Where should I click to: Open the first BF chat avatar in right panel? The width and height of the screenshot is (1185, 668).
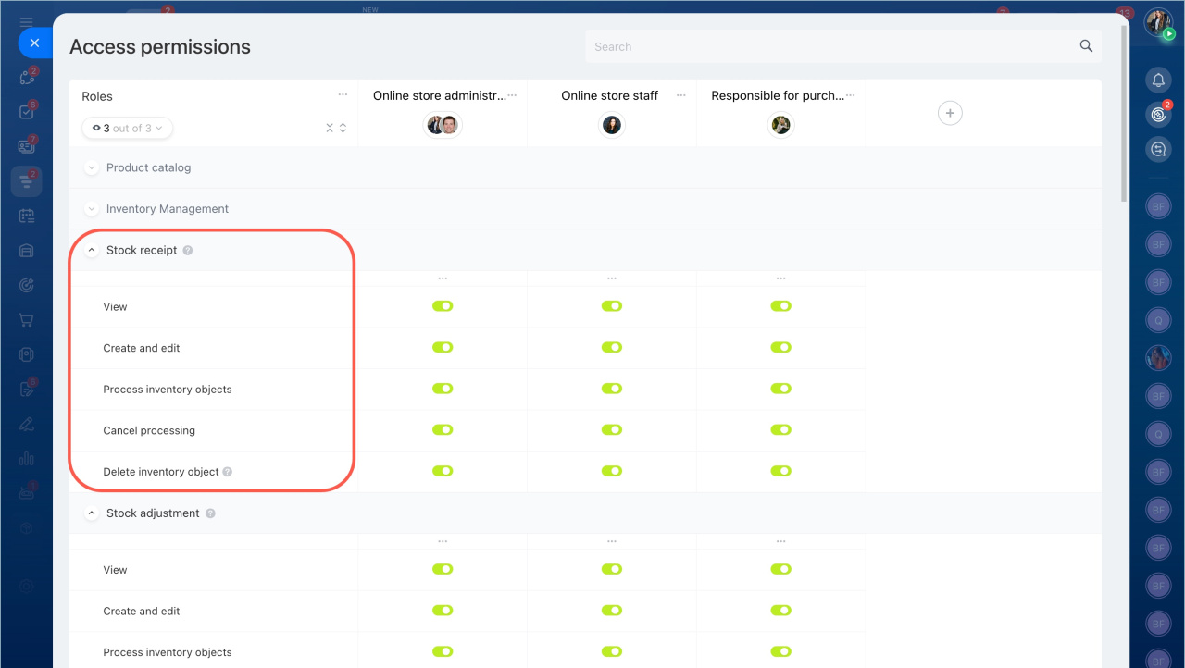pyautogui.click(x=1158, y=205)
